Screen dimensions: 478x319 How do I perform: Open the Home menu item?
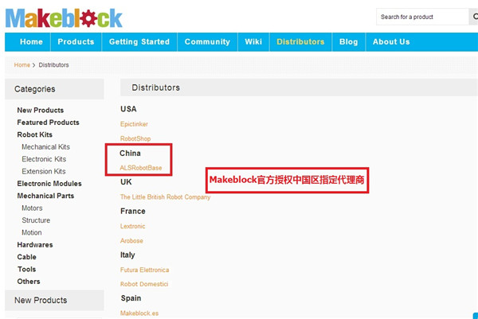[x=31, y=41]
